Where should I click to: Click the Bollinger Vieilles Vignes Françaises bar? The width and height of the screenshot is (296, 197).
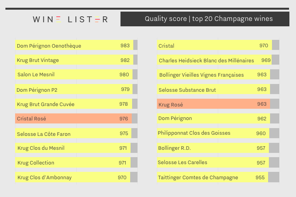click(x=213, y=74)
